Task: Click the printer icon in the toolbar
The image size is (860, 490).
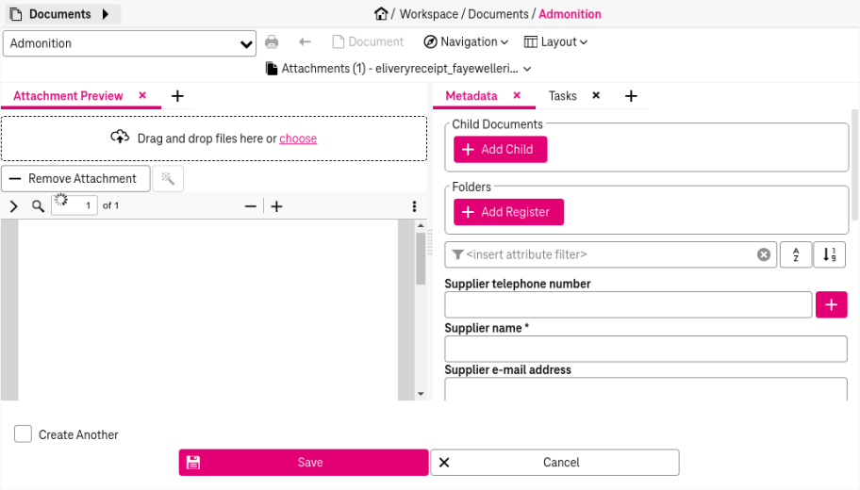Action: coord(272,41)
